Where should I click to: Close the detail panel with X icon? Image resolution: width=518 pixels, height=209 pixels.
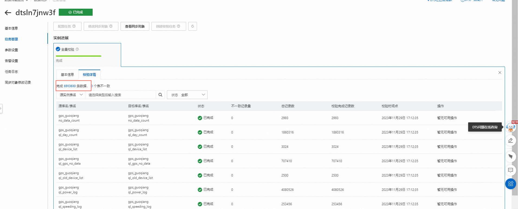pos(500,73)
